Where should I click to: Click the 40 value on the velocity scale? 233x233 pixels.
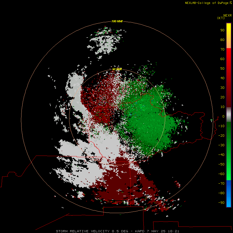tap(222, 78)
